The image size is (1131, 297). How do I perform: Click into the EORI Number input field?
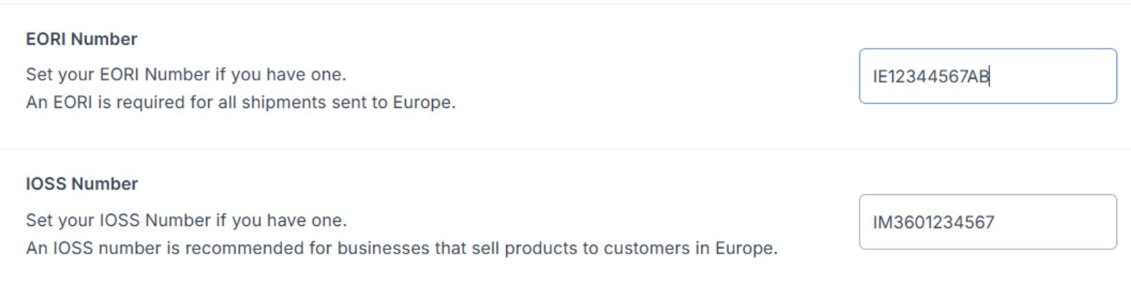coord(987,76)
